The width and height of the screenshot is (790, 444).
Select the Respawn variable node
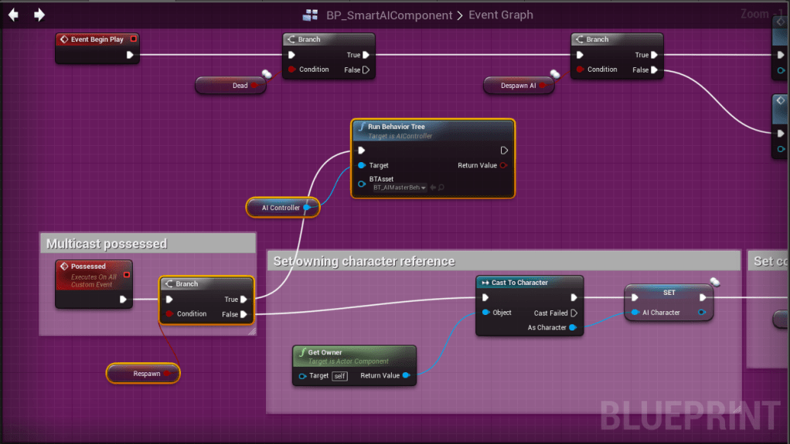(x=143, y=374)
